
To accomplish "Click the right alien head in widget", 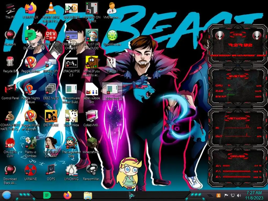I will pos(257,35).
